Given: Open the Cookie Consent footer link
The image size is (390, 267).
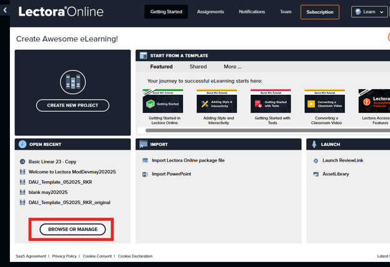Looking at the screenshot, I should click(x=97, y=256).
